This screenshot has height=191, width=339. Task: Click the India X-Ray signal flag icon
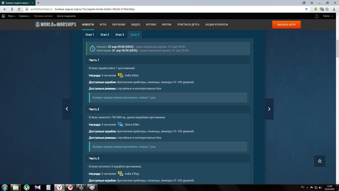[x=121, y=174]
